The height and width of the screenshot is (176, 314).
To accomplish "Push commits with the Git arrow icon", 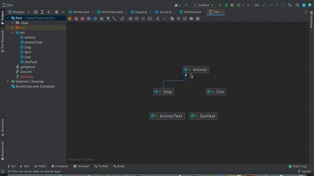I will click(277, 5).
